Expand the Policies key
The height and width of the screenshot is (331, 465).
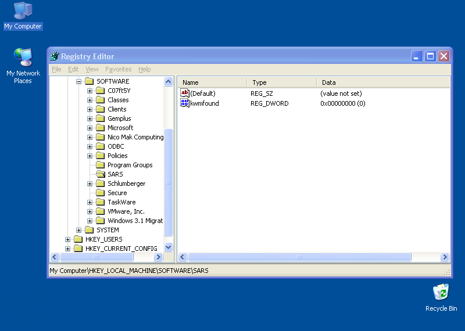pyautogui.click(x=90, y=156)
